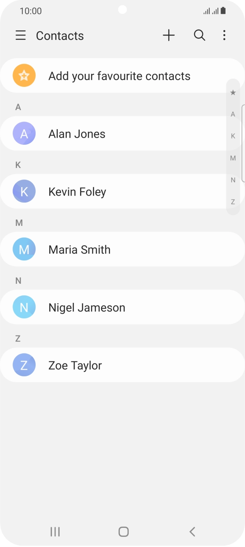The width and height of the screenshot is (245, 547).
Task: Tap Nigel Jameson's avatar icon
Action: (x=24, y=307)
